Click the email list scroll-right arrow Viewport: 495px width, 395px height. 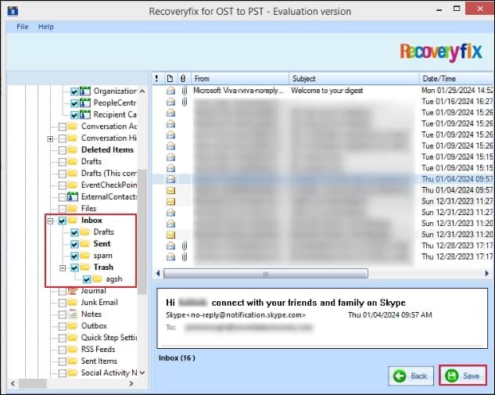point(487,273)
